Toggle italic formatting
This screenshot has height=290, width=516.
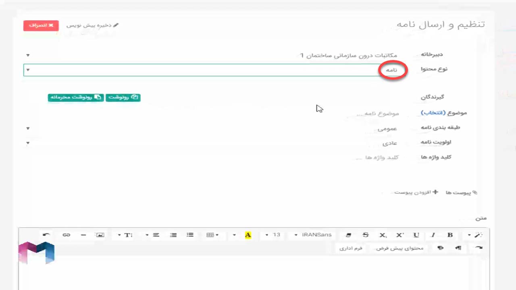coord(433,235)
